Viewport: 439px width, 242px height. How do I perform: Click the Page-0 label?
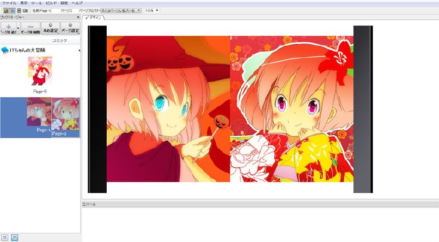pos(40,92)
